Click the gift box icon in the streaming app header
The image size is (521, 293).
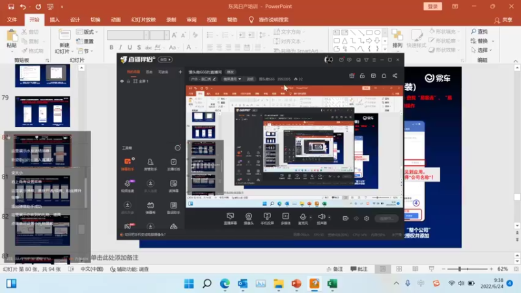tap(352, 76)
